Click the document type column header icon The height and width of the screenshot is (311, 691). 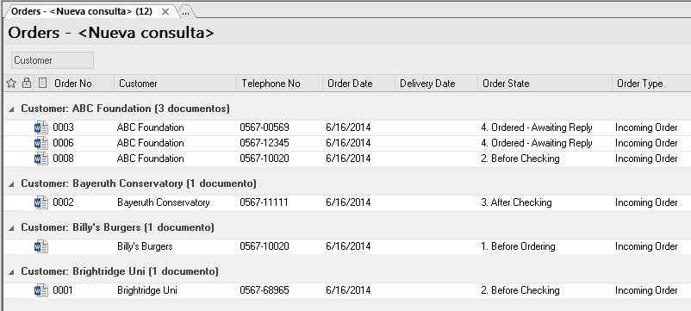click(42, 83)
